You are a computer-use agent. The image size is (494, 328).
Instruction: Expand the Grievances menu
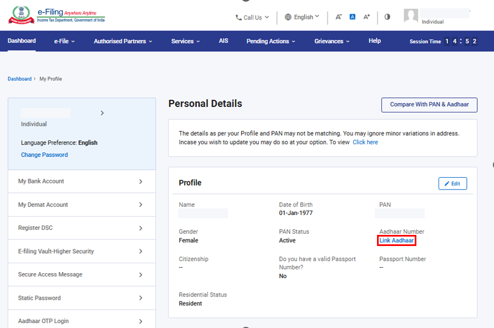[x=332, y=41]
